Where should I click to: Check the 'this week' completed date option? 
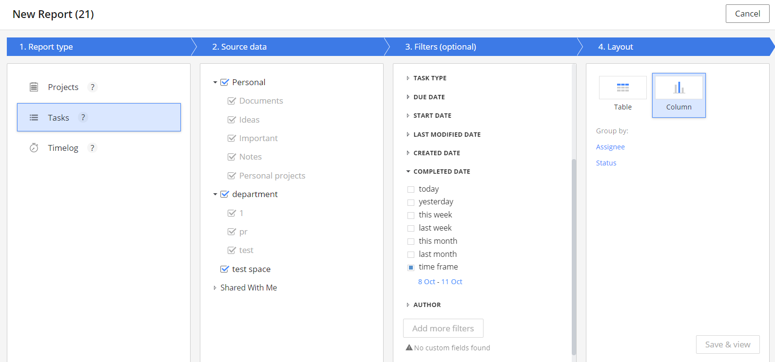pyautogui.click(x=411, y=215)
